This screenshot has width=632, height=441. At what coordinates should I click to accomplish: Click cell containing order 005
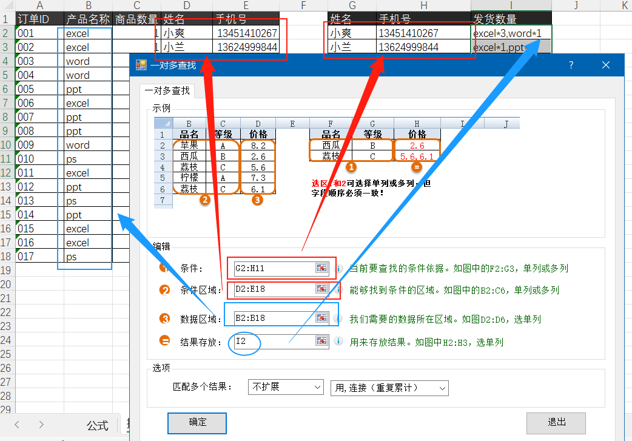click(x=39, y=89)
